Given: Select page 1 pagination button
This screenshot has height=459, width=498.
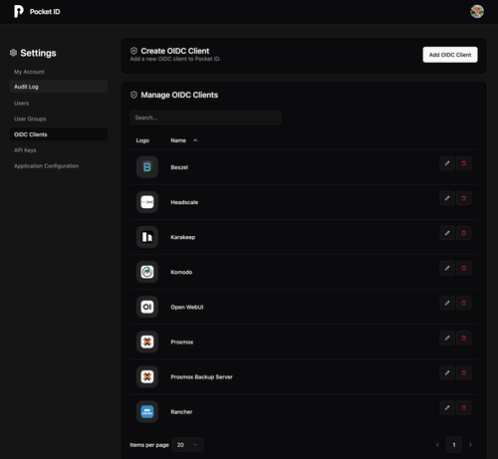Looking at the screenshot, I should 454,445.
